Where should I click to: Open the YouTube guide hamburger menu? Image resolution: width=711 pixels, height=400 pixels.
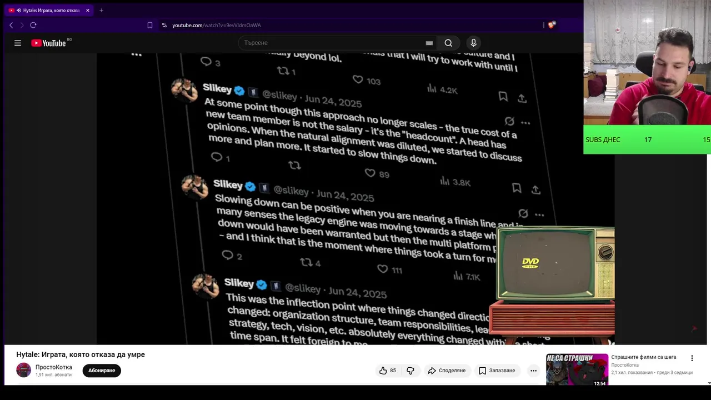tap(18, 43)
